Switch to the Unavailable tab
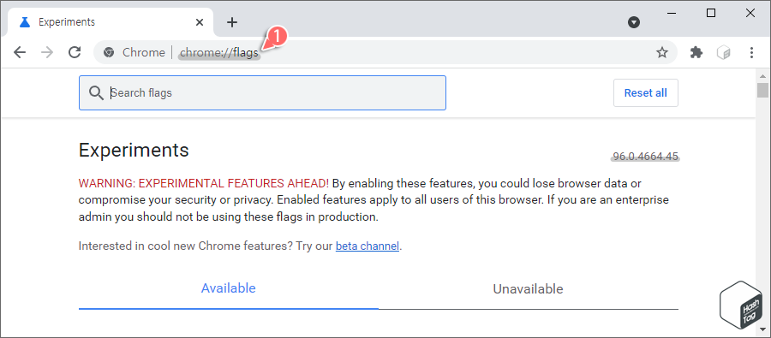Image resolution: width=771 pixels, height=338 pixels. pyautogui.click(x=528, y=289)
